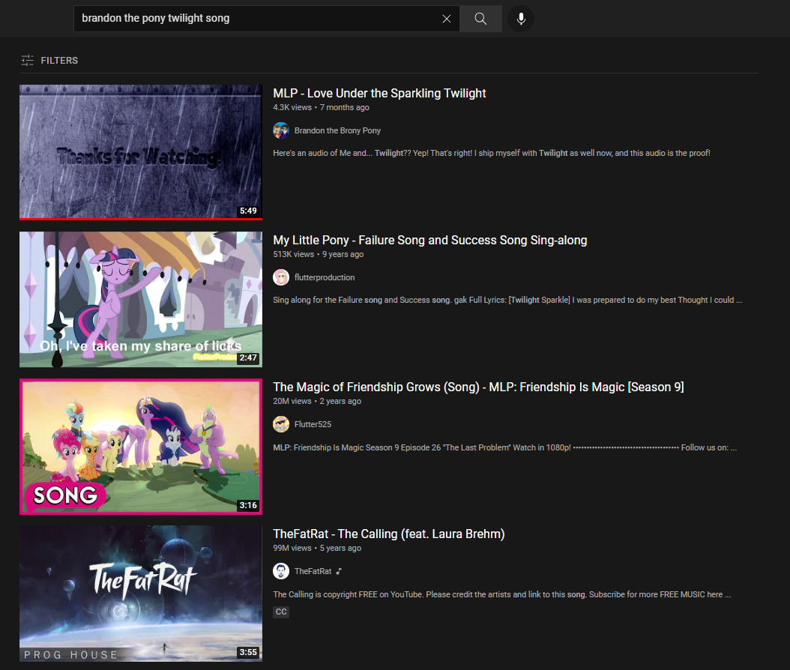Open The Magic of Friendship Grows video title
The width and height of the screenshot is (790, 670).
478,387
